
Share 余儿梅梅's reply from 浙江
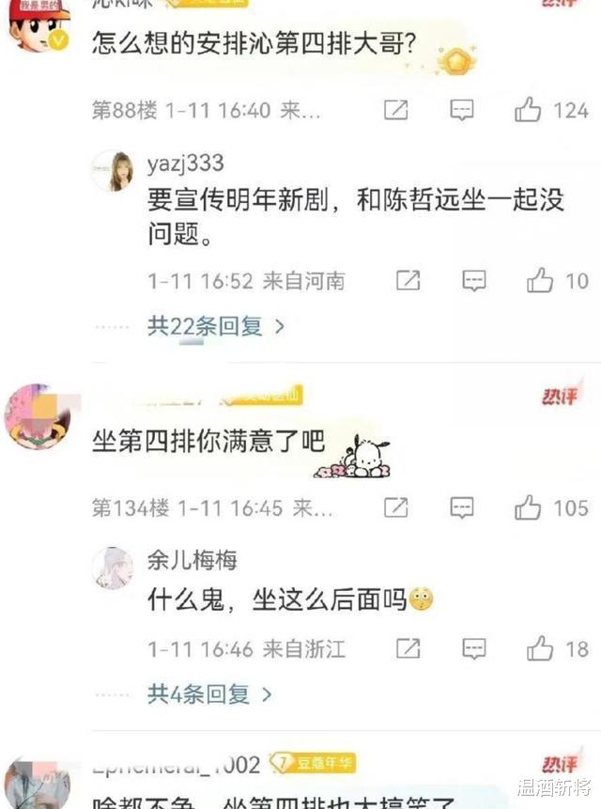[x=408, y=648]
